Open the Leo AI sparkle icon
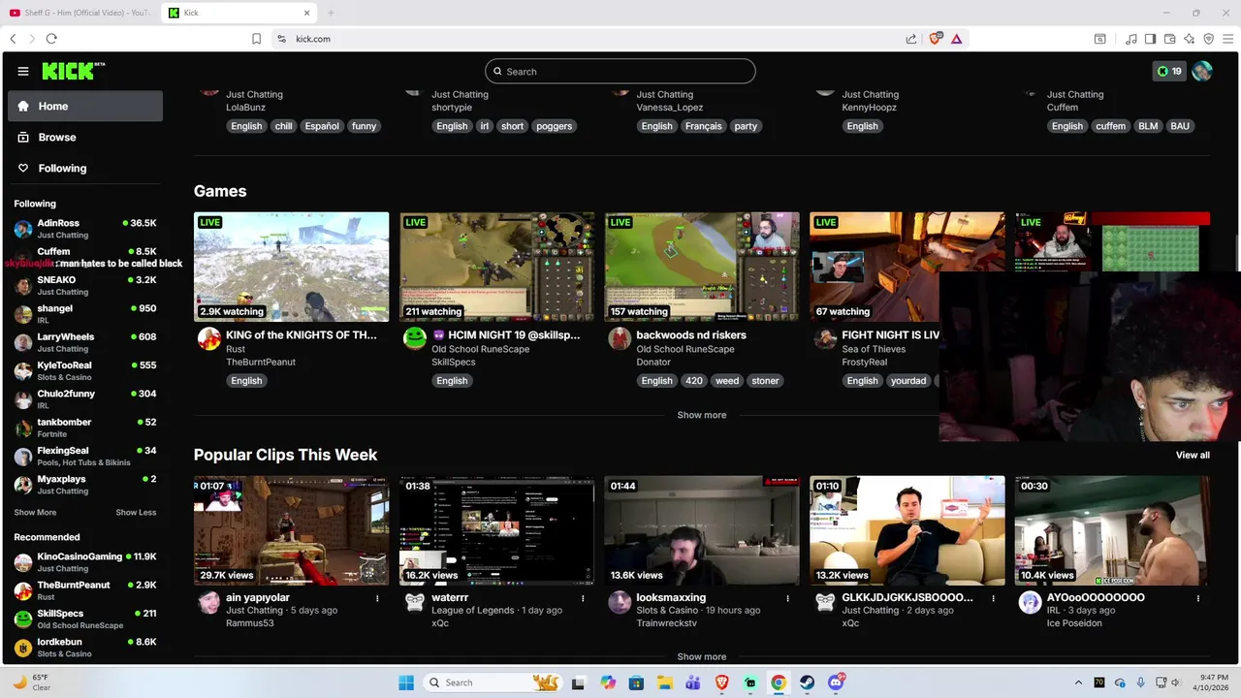The width and height of the screenshot is (1241, 698). [x=1189, y=39]
